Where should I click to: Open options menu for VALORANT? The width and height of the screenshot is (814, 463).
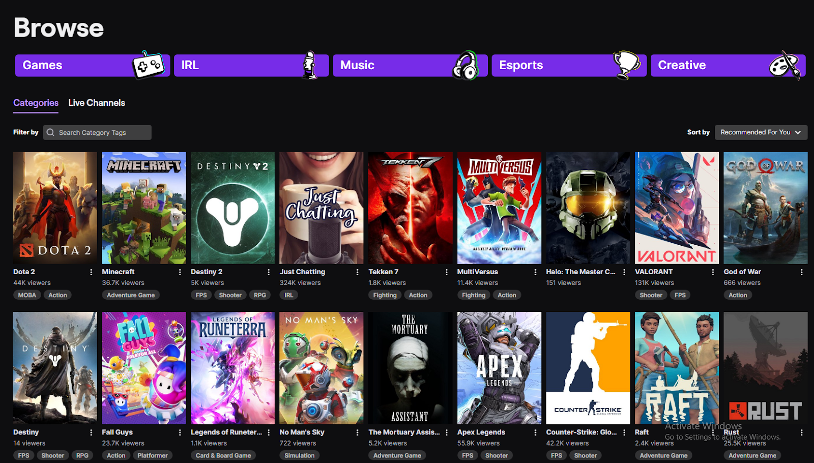713,272
